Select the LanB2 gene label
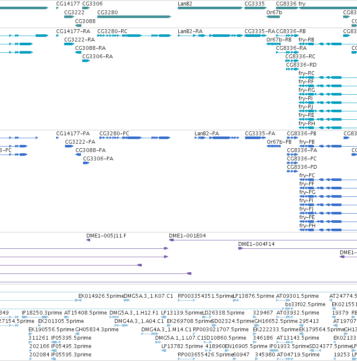357x361 pixels. point(185,4)
